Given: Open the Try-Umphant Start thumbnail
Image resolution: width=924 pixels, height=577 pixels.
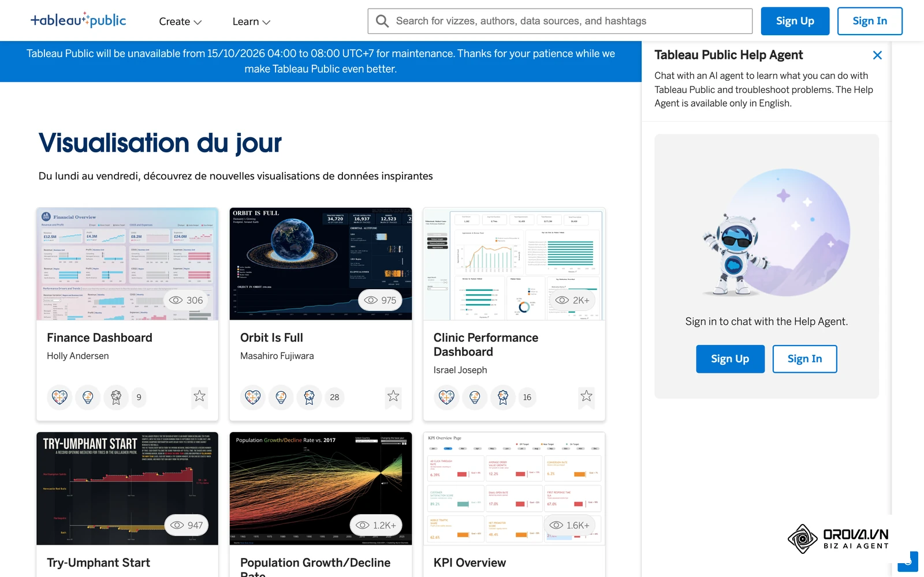Looking at the screenshot, I should click(x=127, y=488).
